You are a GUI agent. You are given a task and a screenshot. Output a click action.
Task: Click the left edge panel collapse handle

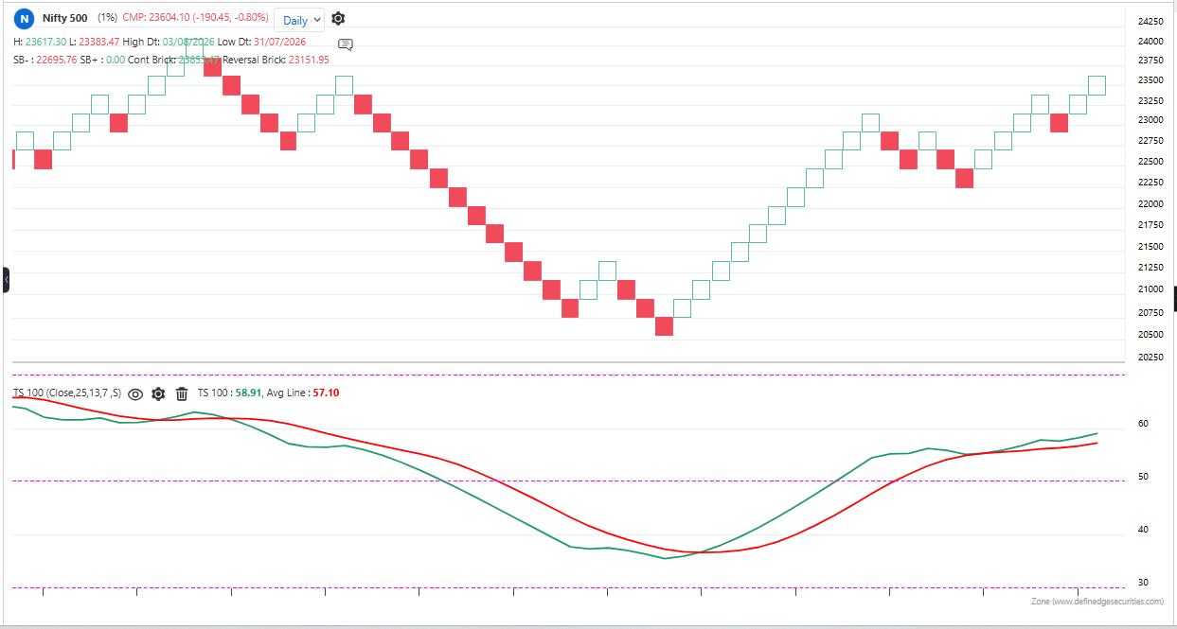(x=6, y=280)
